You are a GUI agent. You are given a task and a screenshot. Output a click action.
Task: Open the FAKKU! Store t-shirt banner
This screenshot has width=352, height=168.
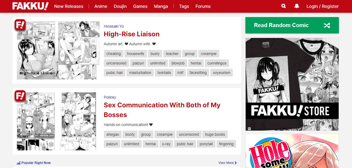292,84
